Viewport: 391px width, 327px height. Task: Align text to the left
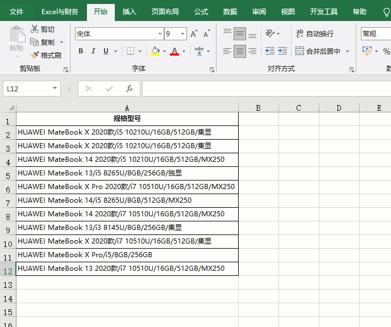[x=227, y=51]
